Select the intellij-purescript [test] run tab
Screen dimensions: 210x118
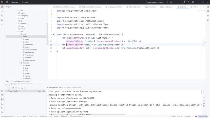pyautogui.click(x=21, y=81)
